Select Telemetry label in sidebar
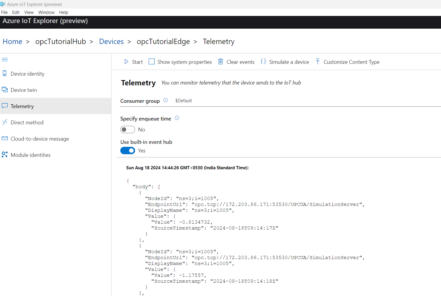Screen dimensions: 441x296 [x=22, y=106]
